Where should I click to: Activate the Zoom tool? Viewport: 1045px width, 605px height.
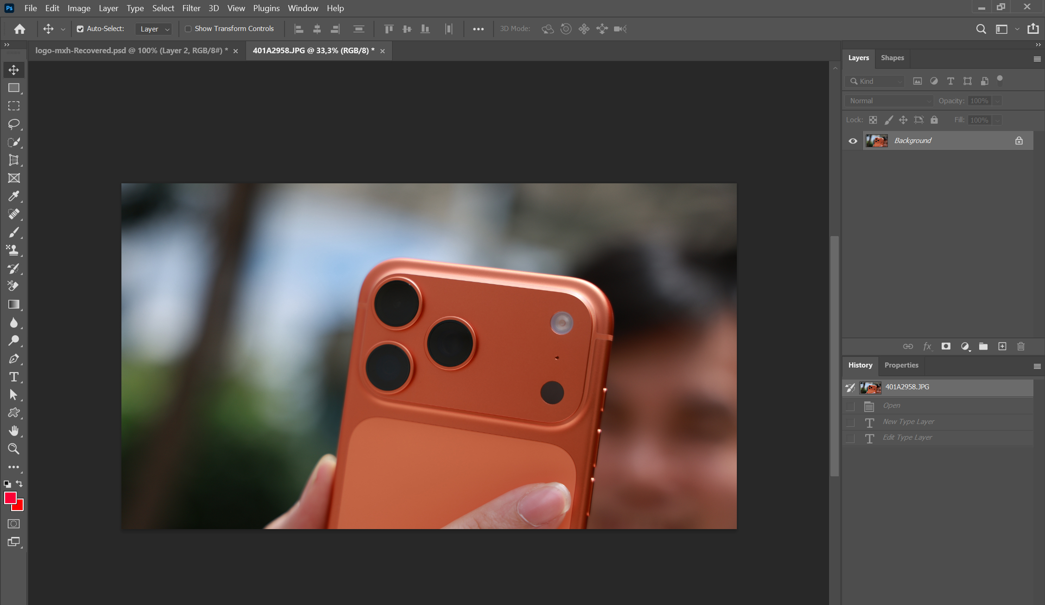13,449
